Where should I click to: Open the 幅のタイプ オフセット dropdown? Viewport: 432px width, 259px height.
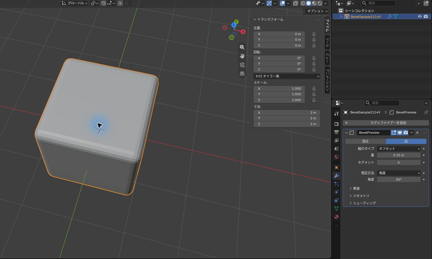tap(399, 149)
